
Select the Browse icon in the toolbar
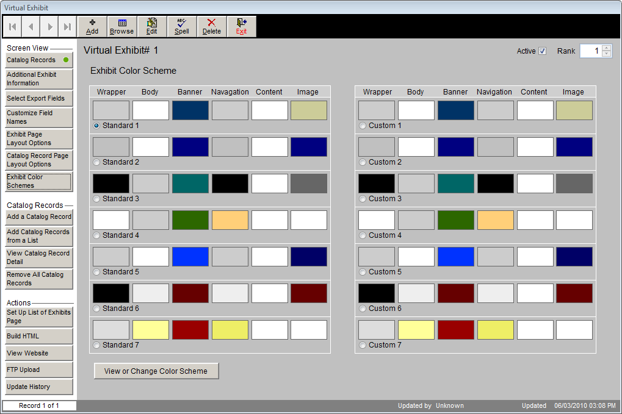pyautogui.click(x=121, y=26)
